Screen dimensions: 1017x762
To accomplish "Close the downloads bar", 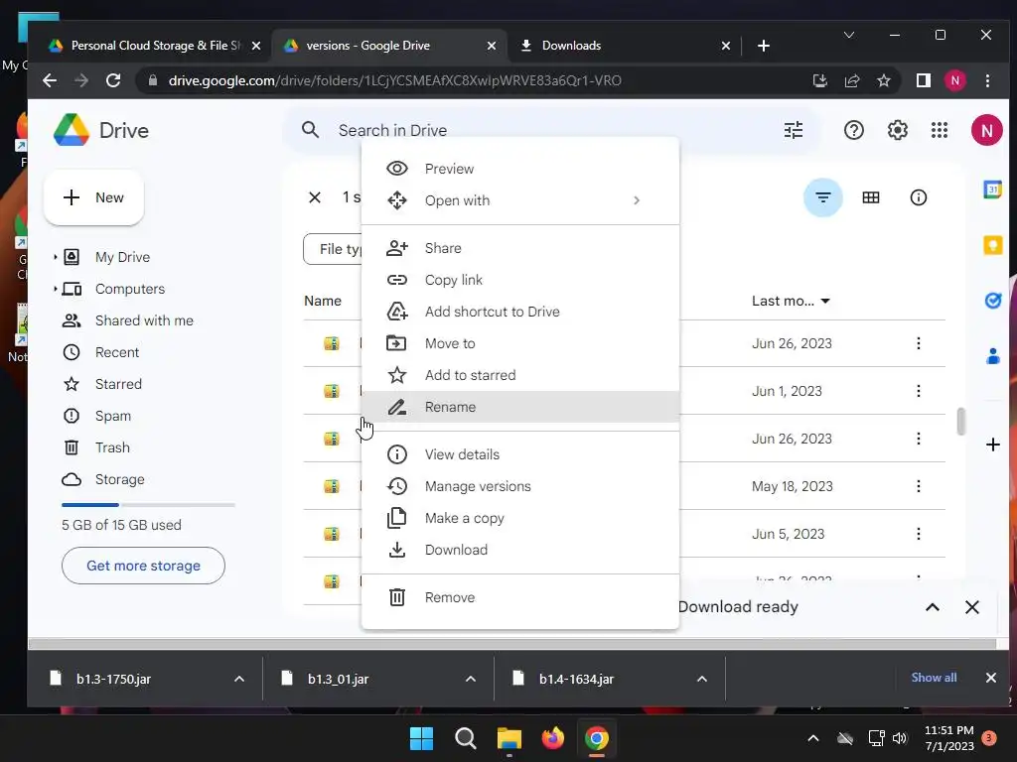I will (990, 678).
